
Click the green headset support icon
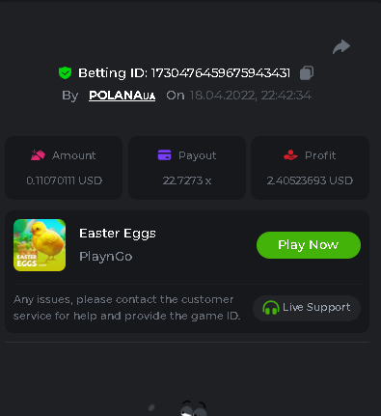271,308
